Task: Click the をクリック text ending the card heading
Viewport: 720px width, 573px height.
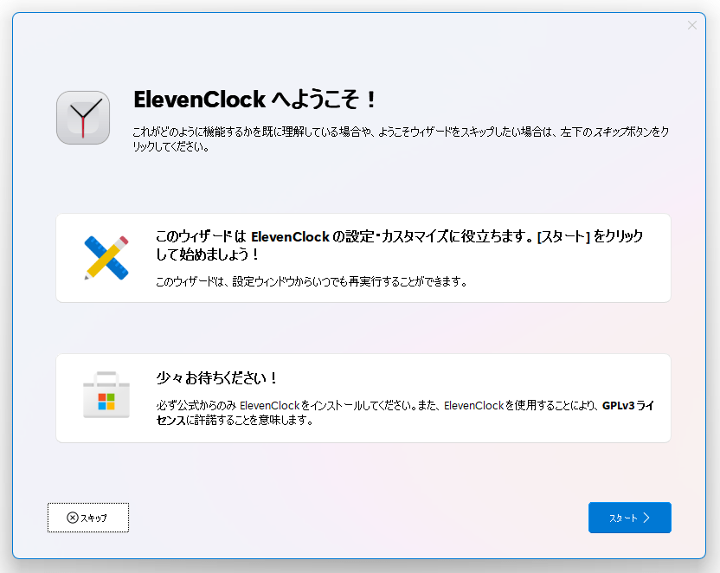Action: [618, 236]
